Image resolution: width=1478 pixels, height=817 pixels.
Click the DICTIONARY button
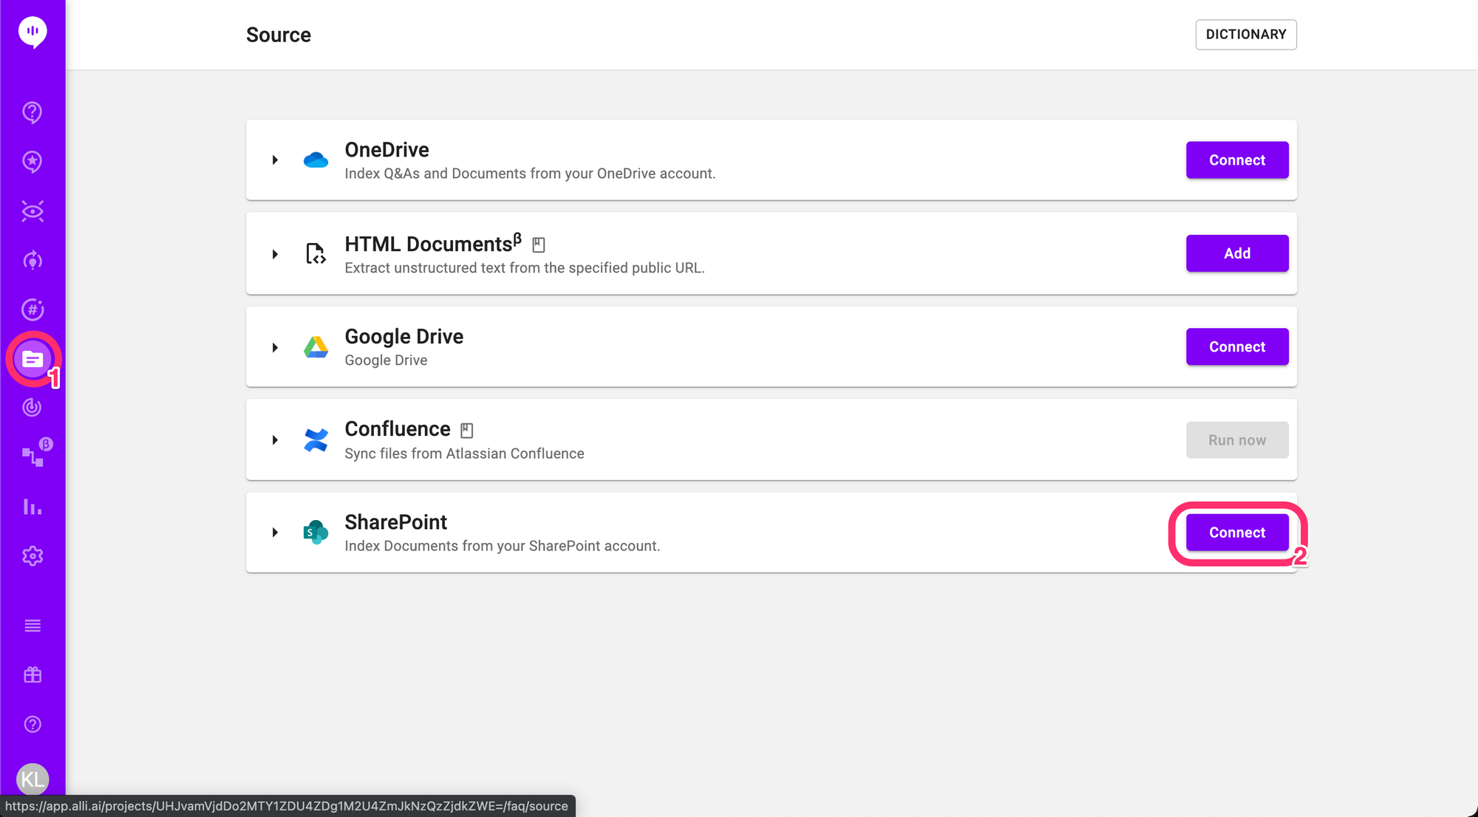[x=1245, y=35]
